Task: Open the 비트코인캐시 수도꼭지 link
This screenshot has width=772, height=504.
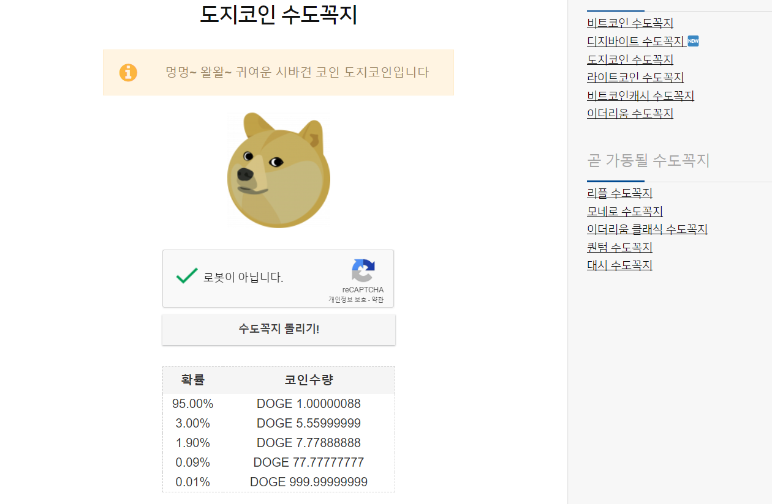Action: pos(639,95)
